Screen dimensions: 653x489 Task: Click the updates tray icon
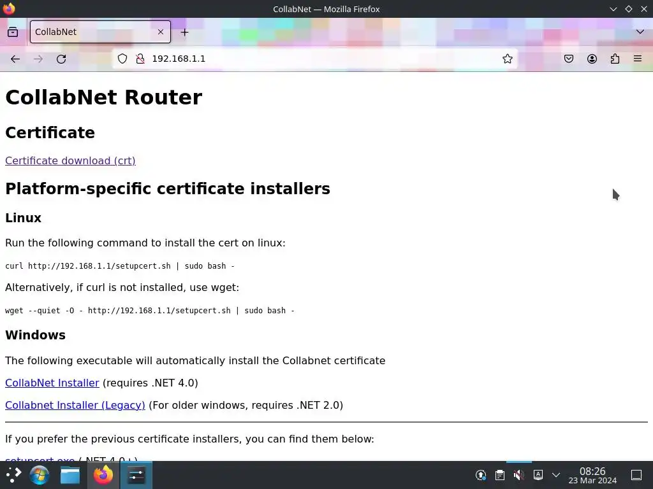coord(481,475)
